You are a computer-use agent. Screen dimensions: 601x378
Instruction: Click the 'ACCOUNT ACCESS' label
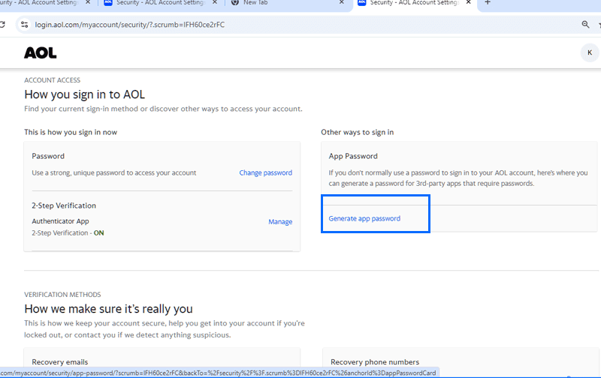[x=52, y=80]
